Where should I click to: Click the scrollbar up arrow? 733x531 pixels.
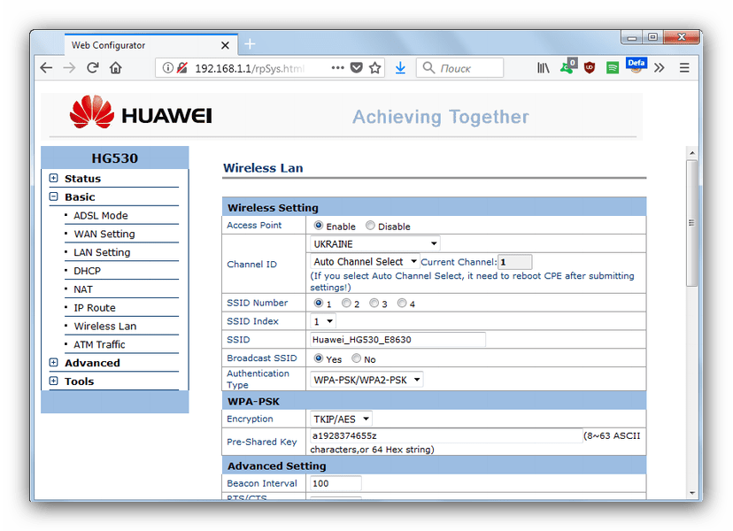(x=692, y=152)
